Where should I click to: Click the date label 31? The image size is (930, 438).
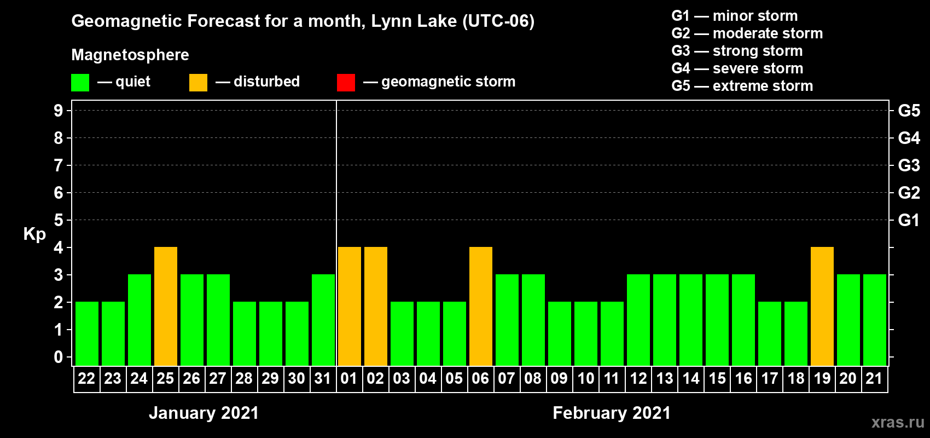pyautogui.click(x=323, y=379)
